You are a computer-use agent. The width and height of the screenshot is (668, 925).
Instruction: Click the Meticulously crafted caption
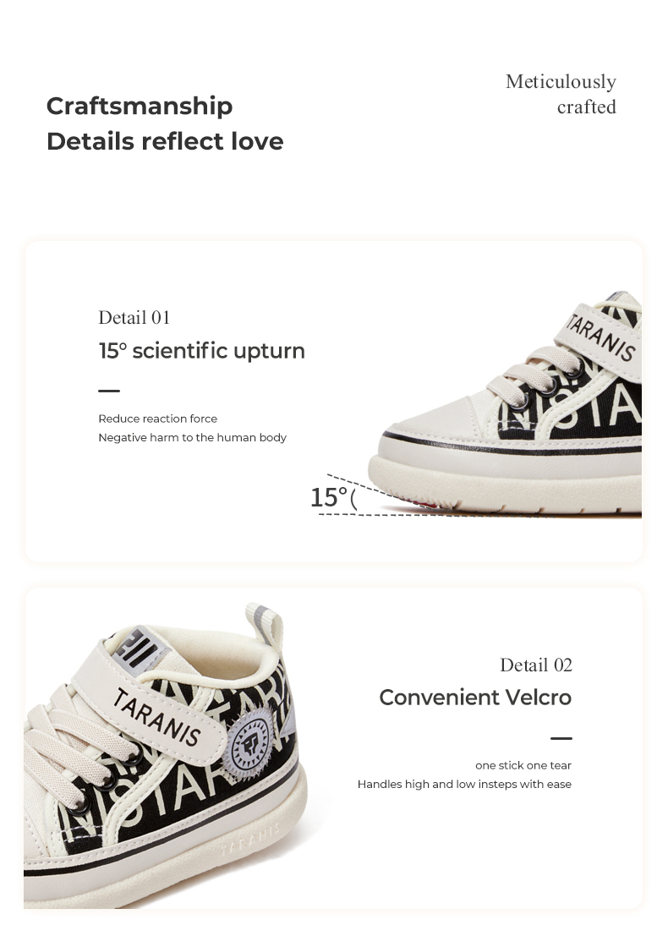tap(561, 94)
